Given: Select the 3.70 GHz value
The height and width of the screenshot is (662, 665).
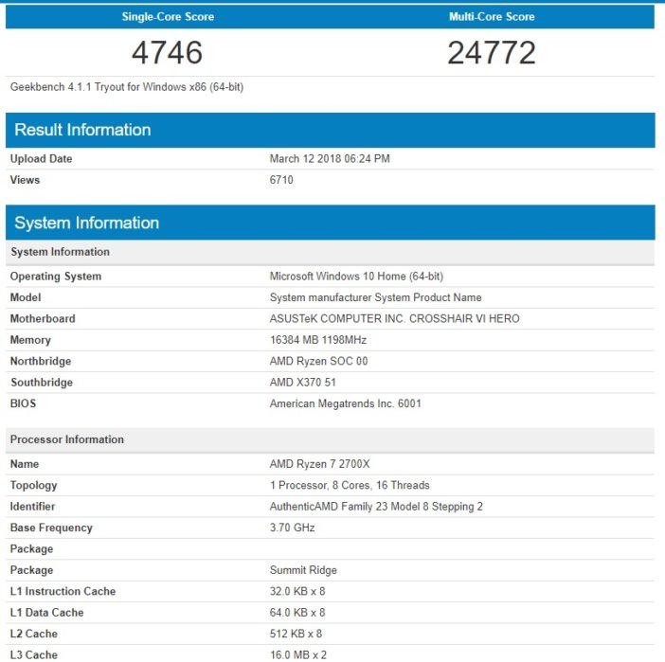Looking at the screenshot, I should click(x=292, y=528).
